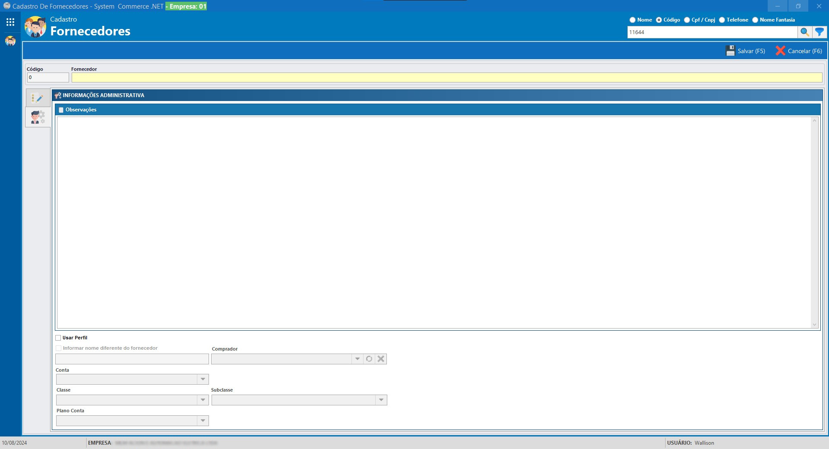Screen dimensions: 829x449
Task: Choose Telefone as search criterion
Action: coord(722,20)
